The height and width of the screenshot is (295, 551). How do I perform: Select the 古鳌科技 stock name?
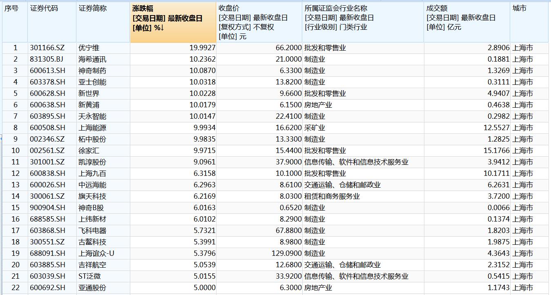92,242
